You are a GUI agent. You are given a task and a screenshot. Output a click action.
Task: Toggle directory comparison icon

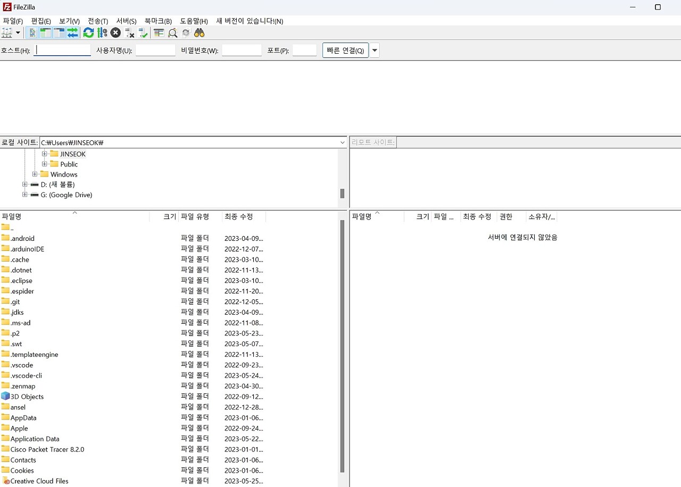point(172,33)
